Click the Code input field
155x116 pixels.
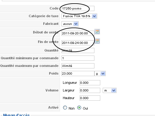point(78,9)
